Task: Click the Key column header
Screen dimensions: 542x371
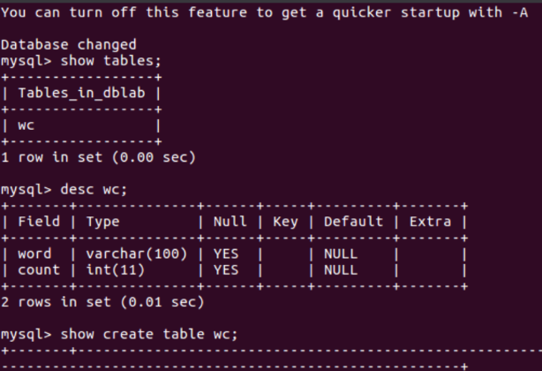Action: [285, 222]
